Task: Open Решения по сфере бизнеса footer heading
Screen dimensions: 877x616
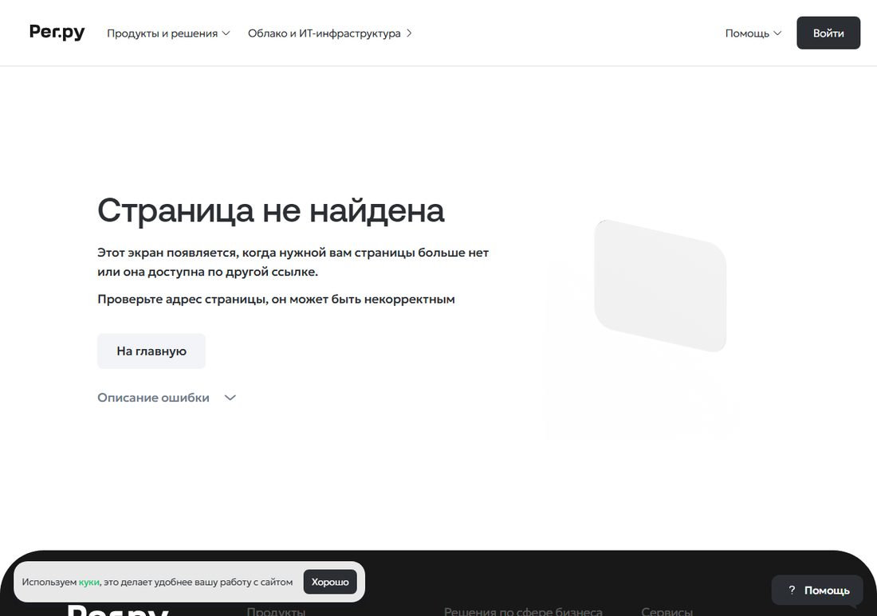Action: tap(523, 611)
